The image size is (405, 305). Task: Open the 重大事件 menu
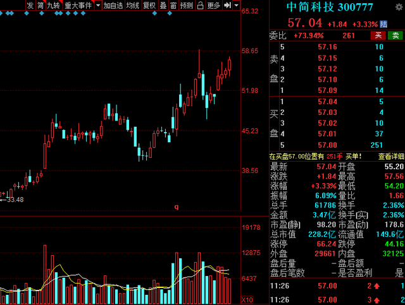click(78, 5)
